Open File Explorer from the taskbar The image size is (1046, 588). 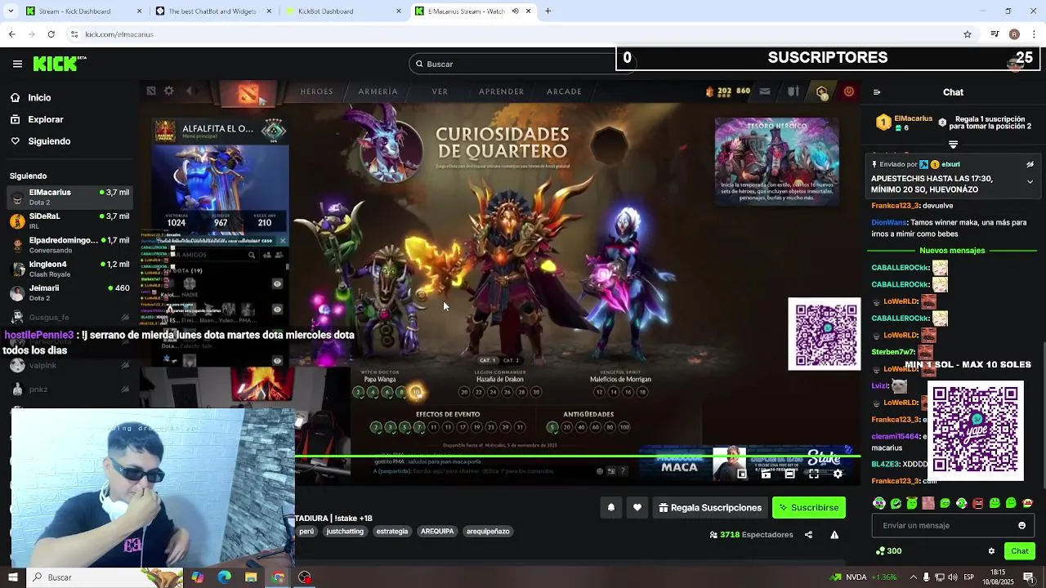(x=251, y=577)
